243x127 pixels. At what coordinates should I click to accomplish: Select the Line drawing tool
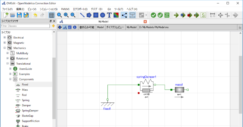click(x=82, y=15)
